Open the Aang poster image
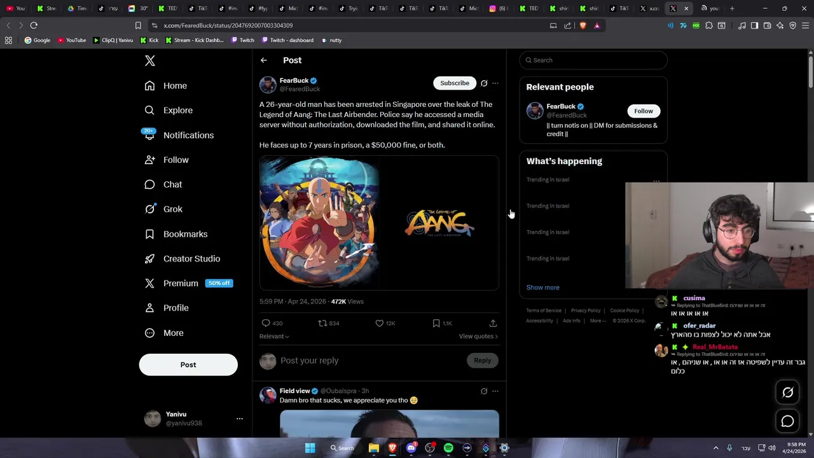The image size is (814, 458). pos(319,223)
